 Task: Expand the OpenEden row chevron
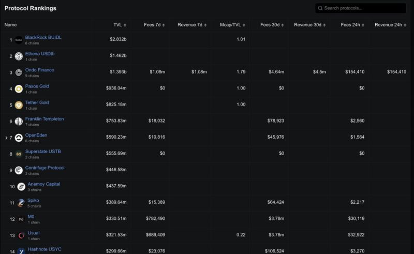point(6,138)
